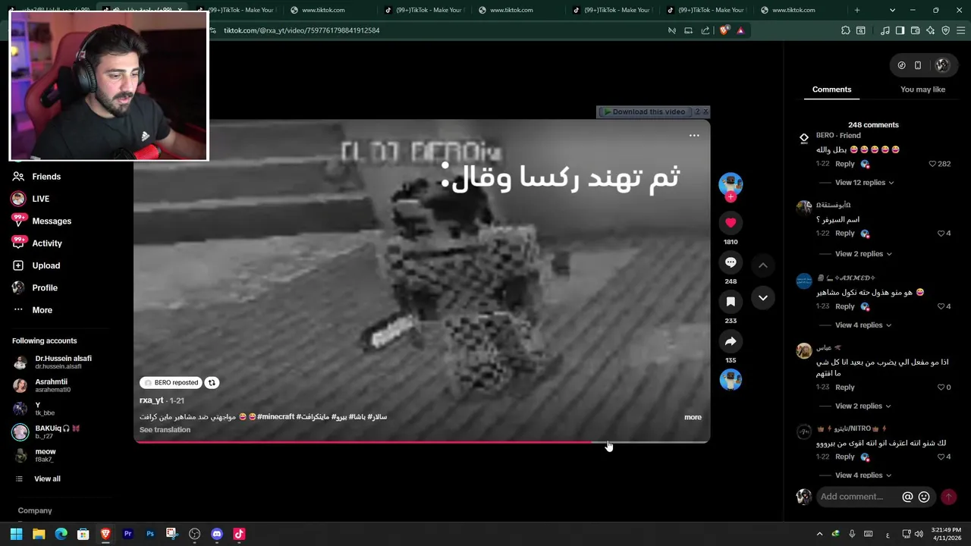Open the Windows Start menu
Screen dimensions: 971x546
[16, 534]
